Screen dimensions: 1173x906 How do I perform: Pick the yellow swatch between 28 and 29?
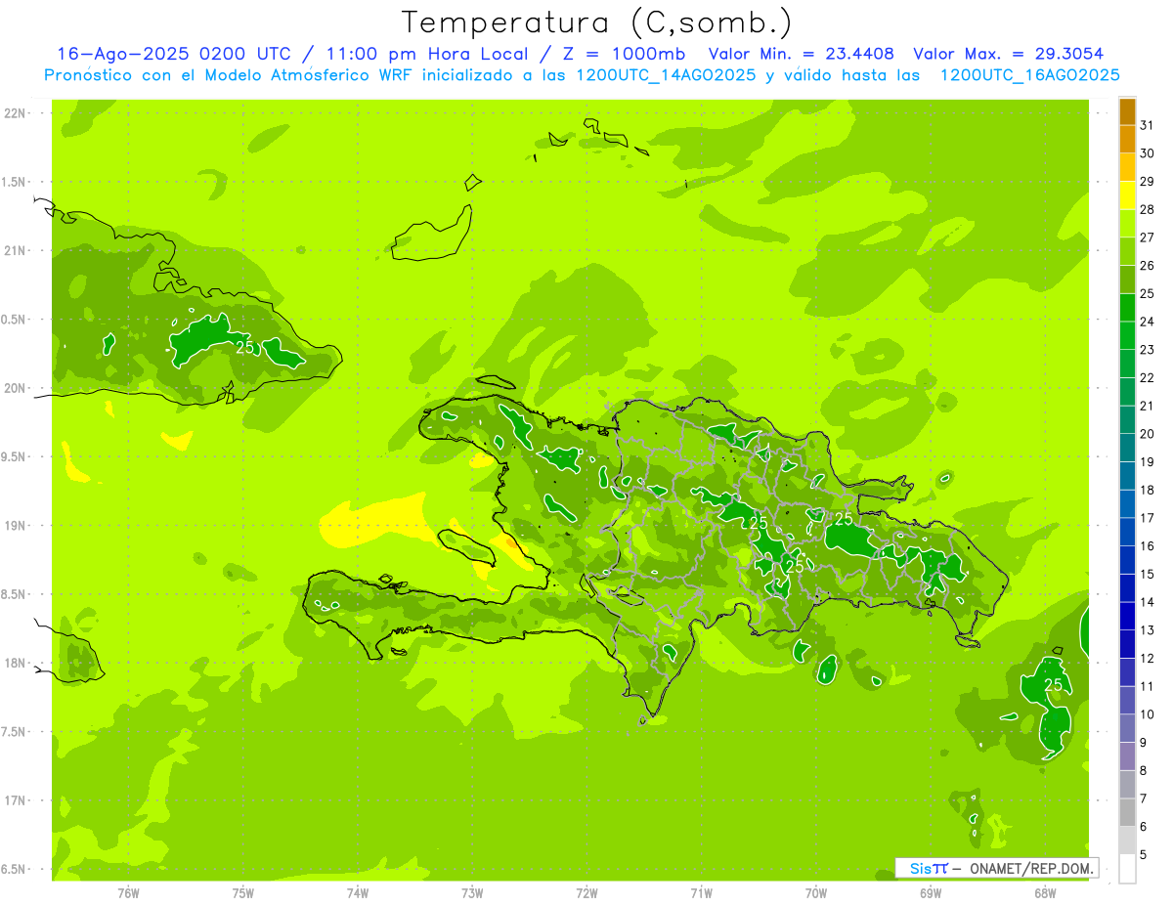tap(1127, 195)
